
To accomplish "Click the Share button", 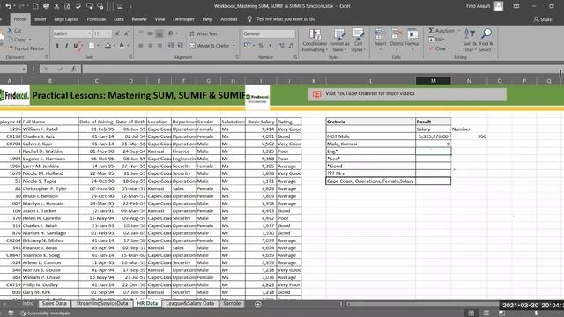I will [x=543, y=19].
